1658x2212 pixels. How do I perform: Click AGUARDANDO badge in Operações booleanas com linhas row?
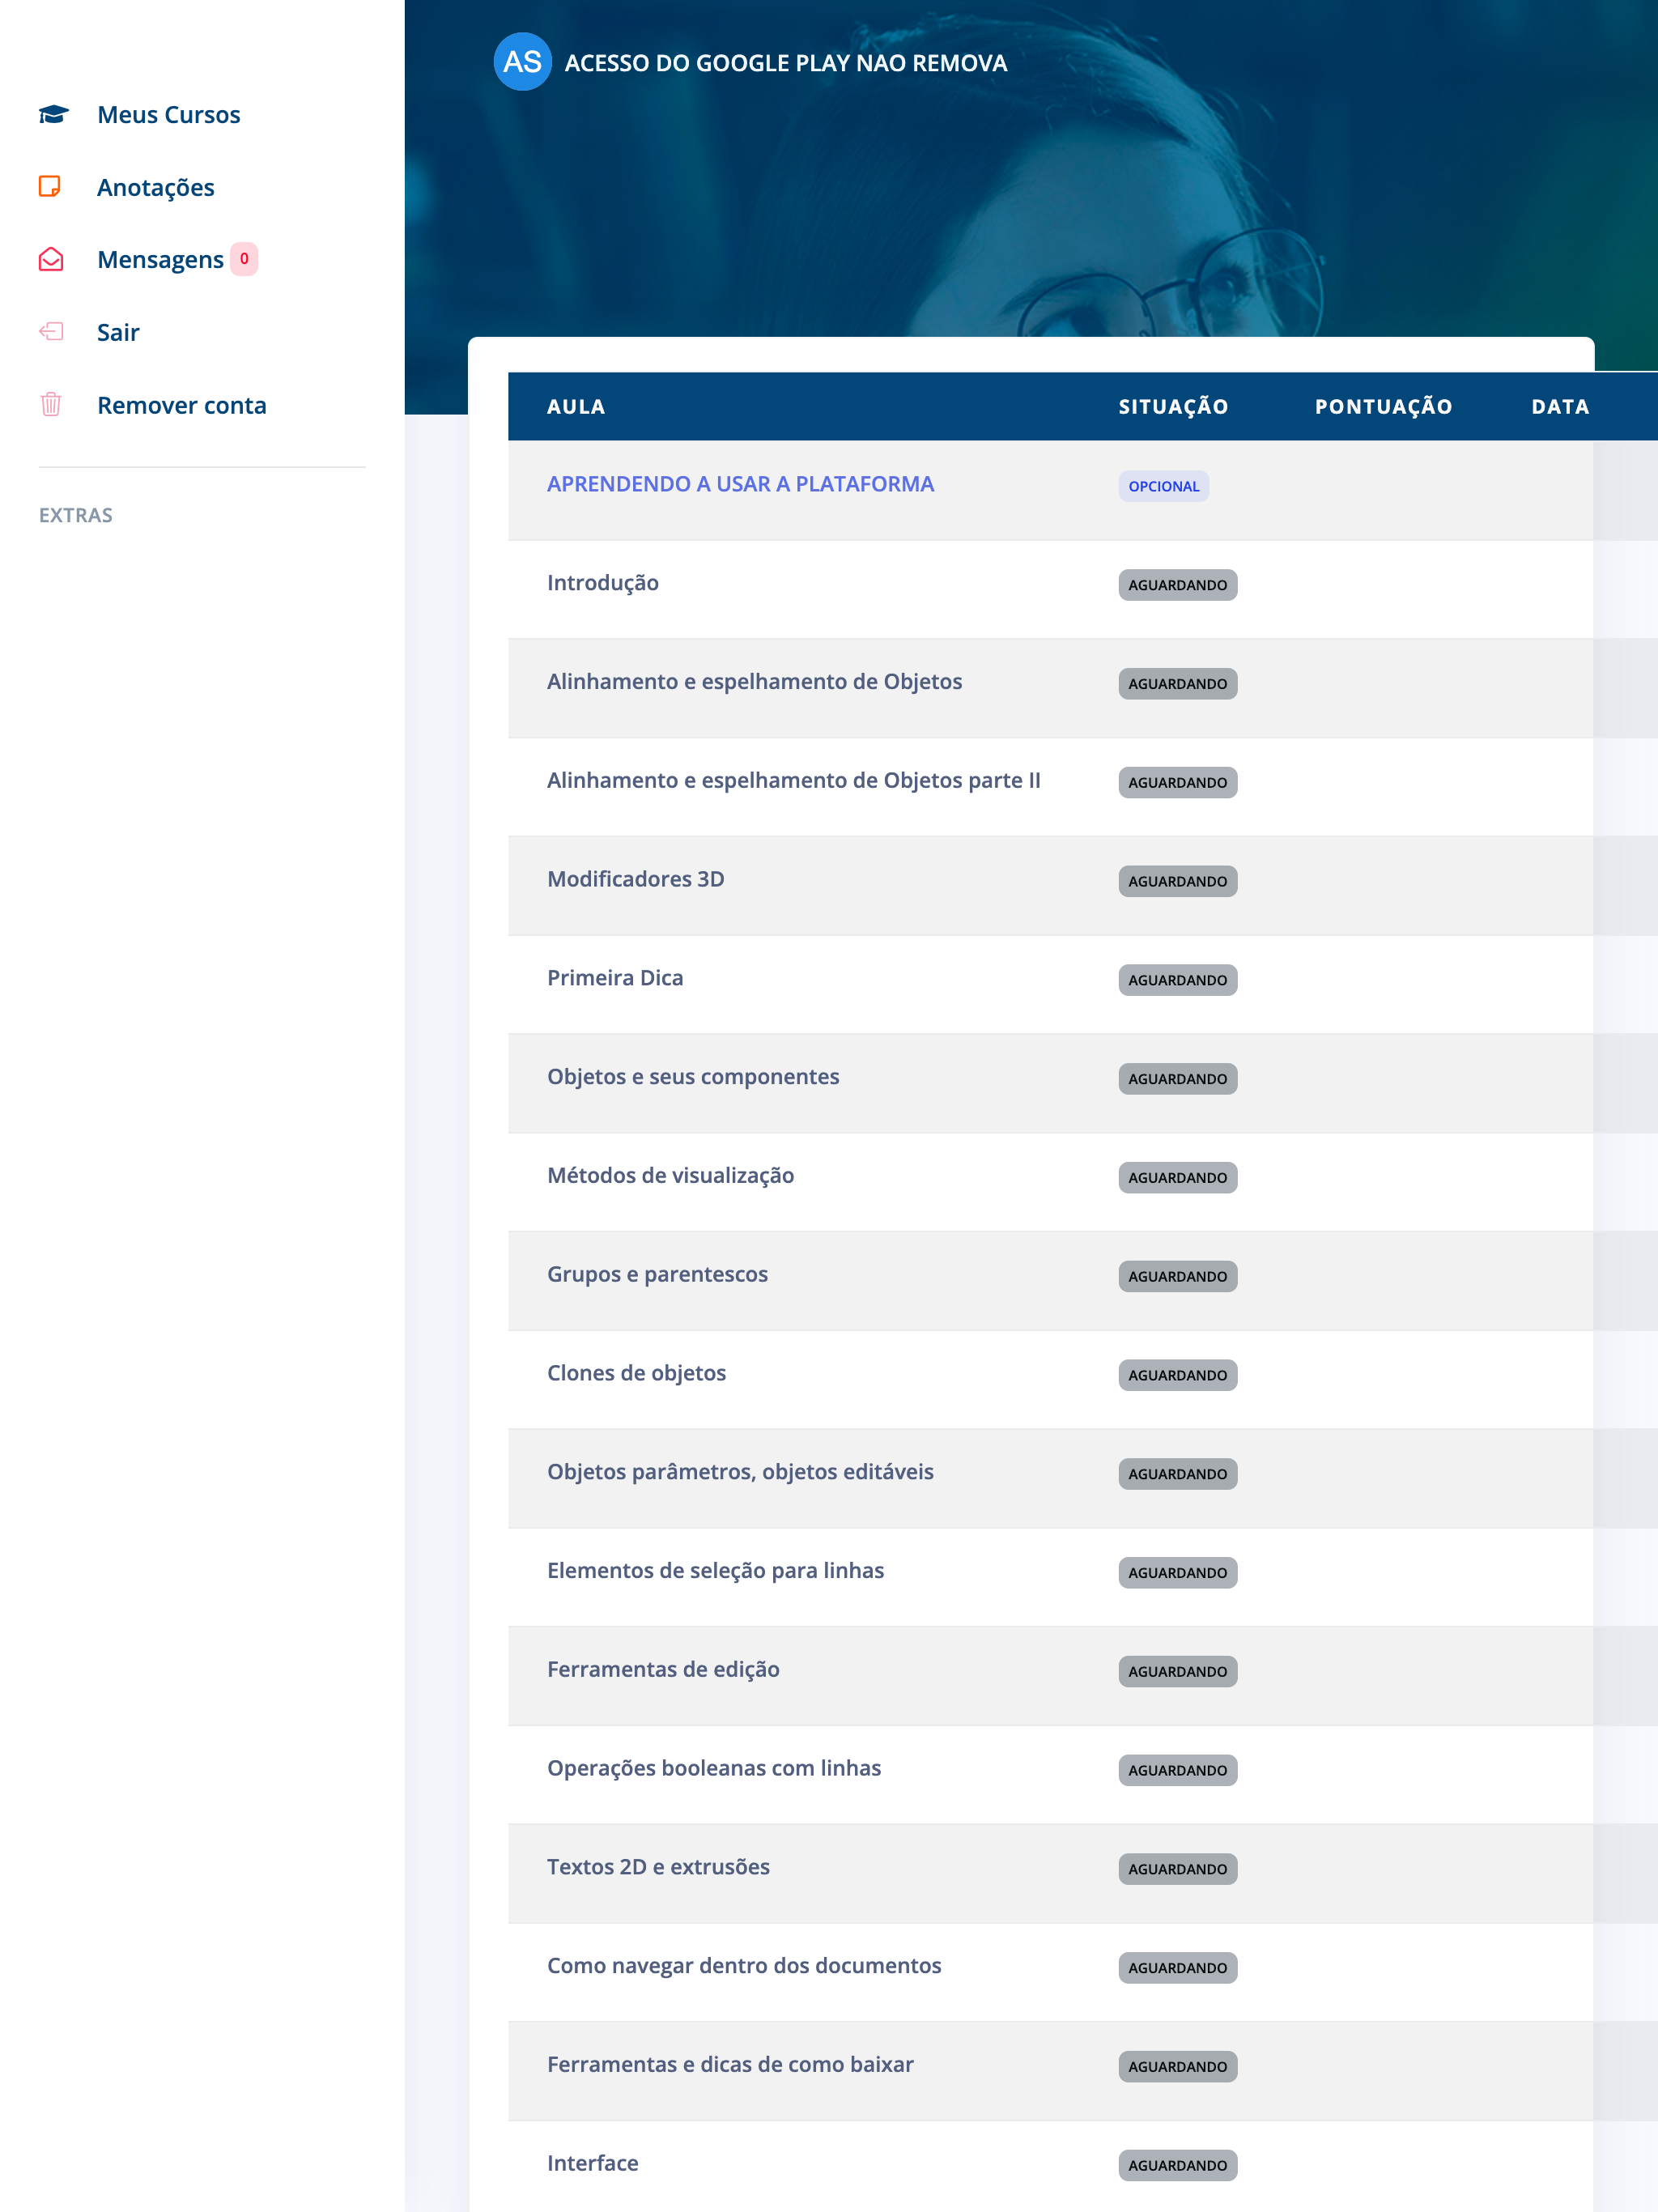(1177, 1770)
